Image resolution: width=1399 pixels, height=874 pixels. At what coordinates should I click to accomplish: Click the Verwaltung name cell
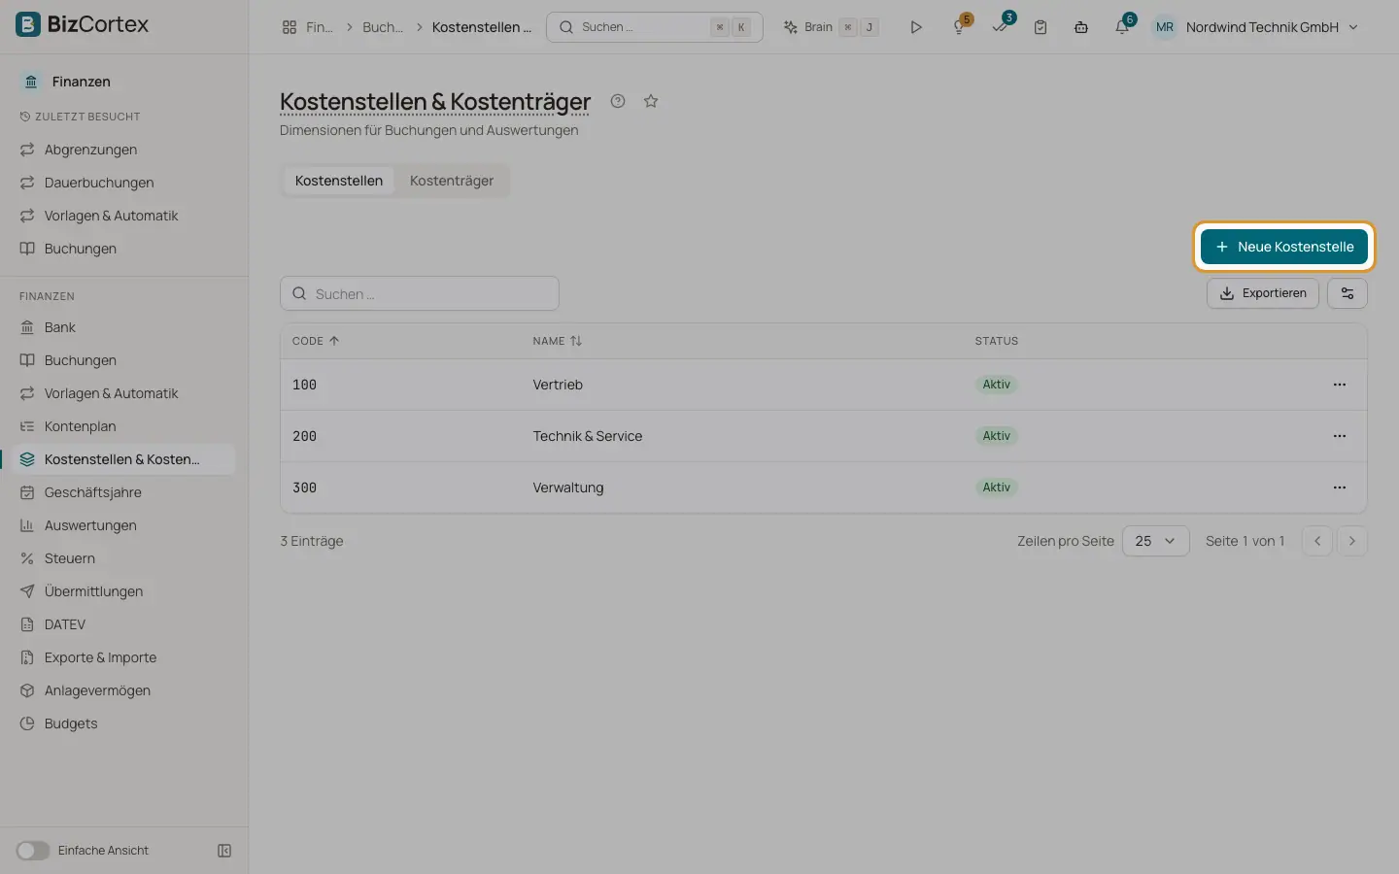(568, 487)
